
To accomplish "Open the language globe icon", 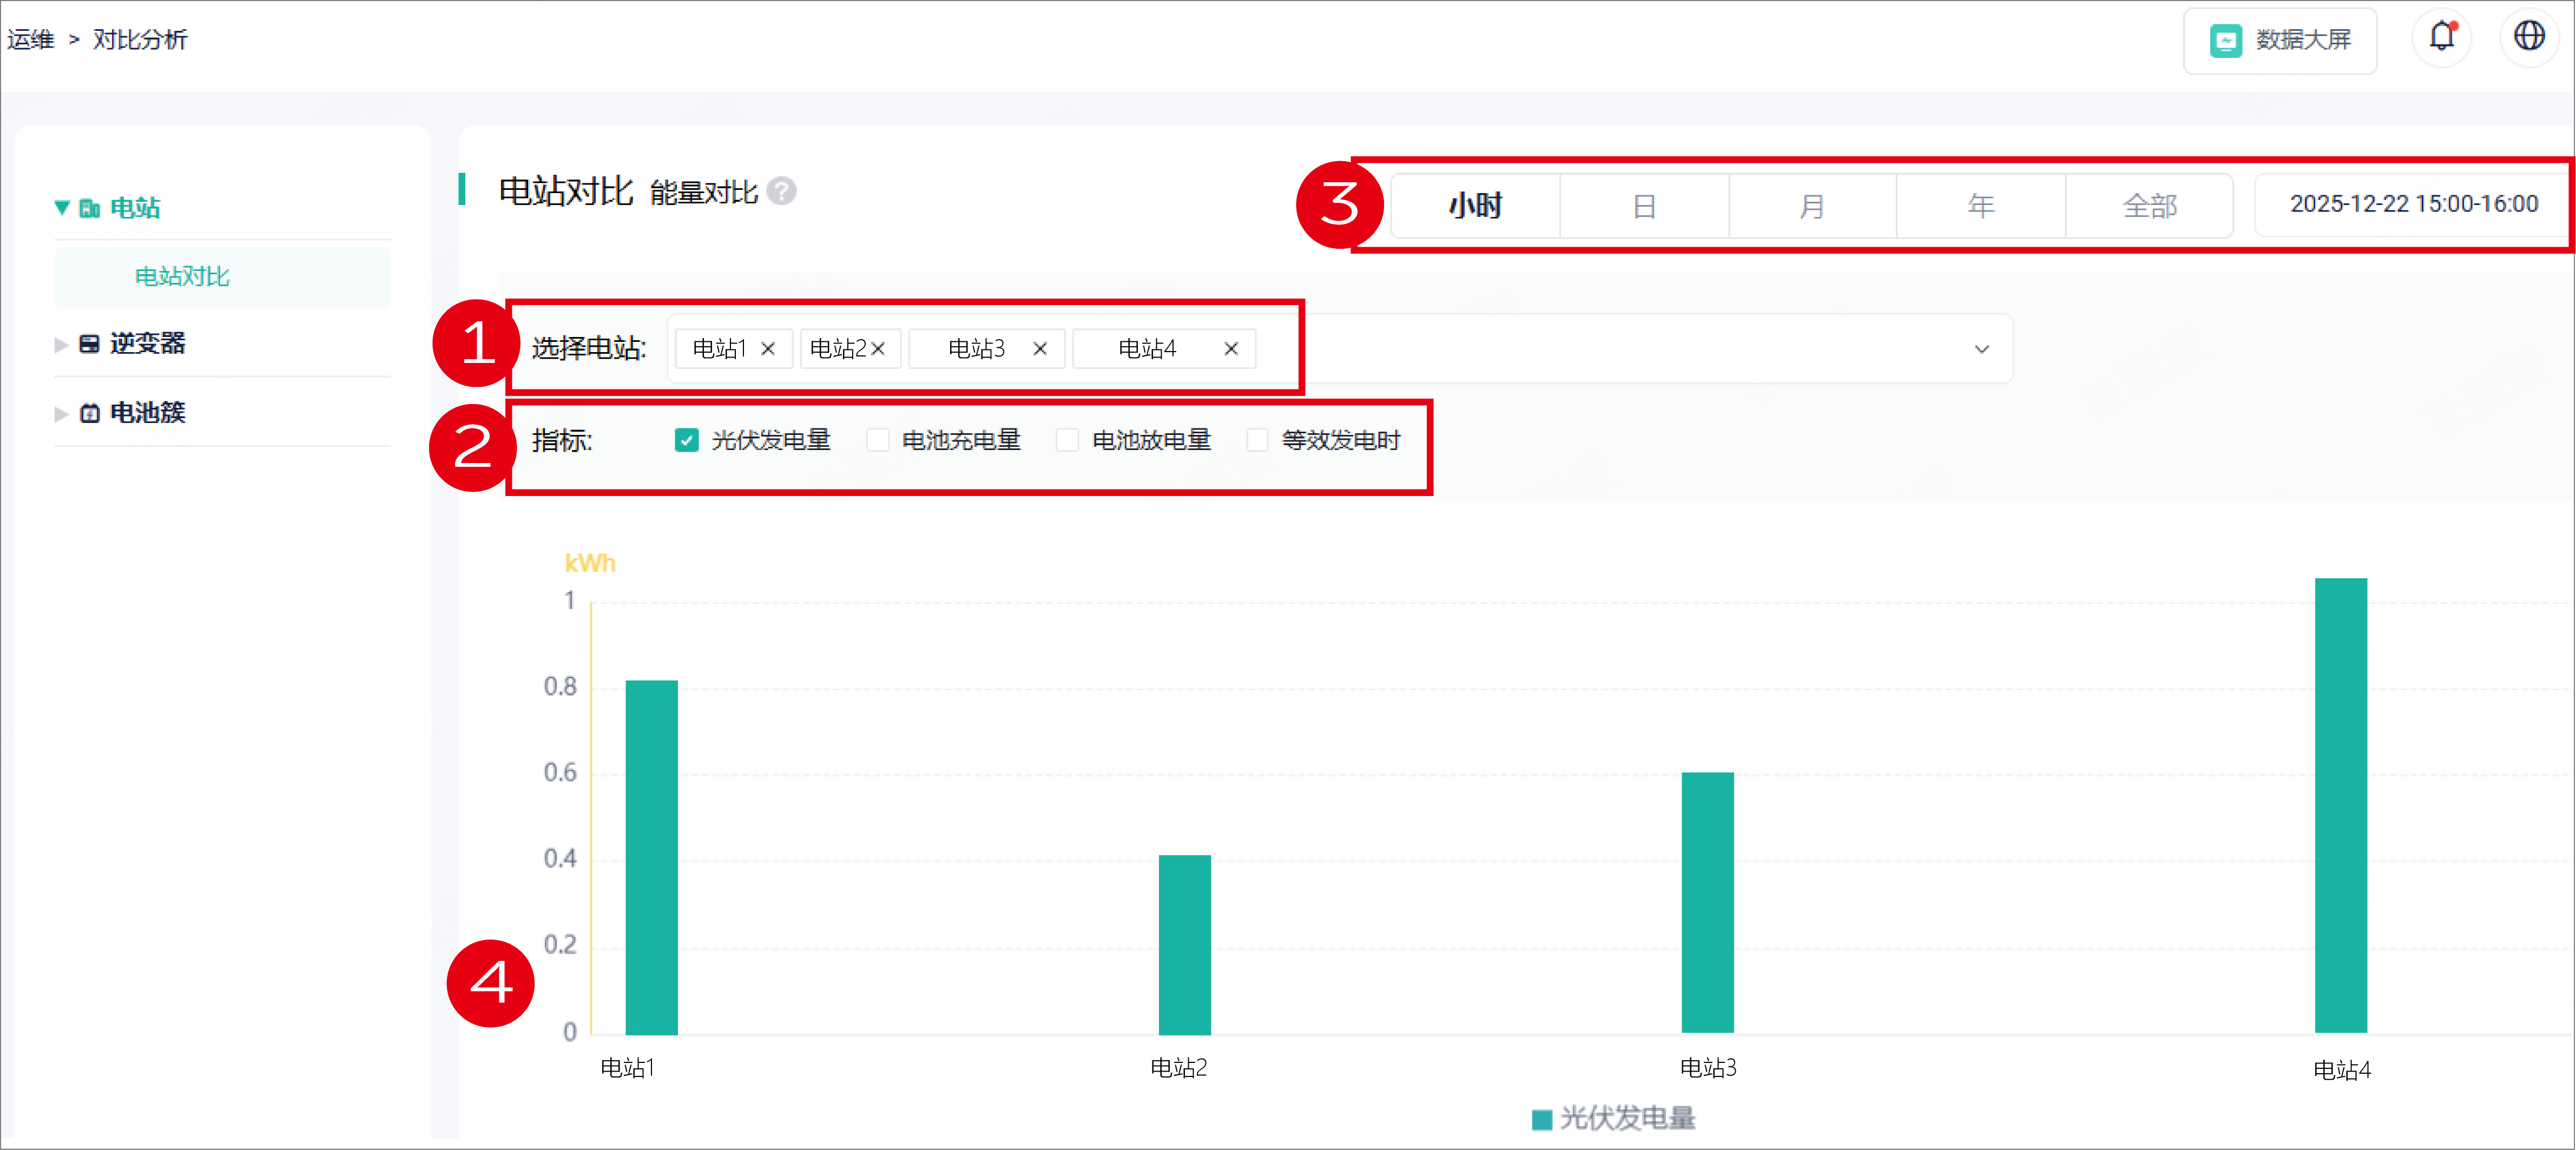I will pyautogui.click(x=2529, y=37).
